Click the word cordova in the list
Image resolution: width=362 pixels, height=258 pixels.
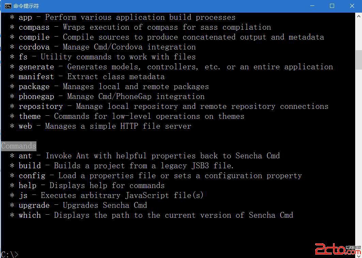(34, 47)
